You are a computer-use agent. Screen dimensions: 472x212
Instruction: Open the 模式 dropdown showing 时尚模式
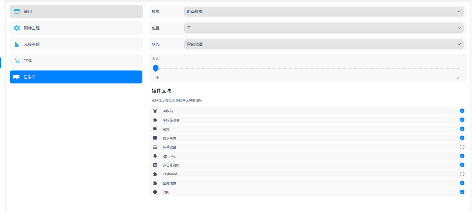(324, 12)
